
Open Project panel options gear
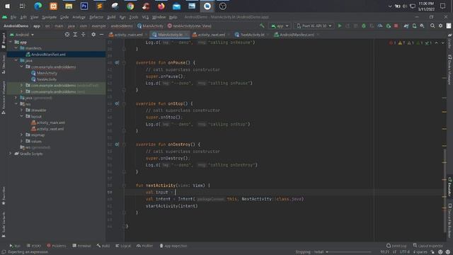pyautogui.click(x=93, y=35)
